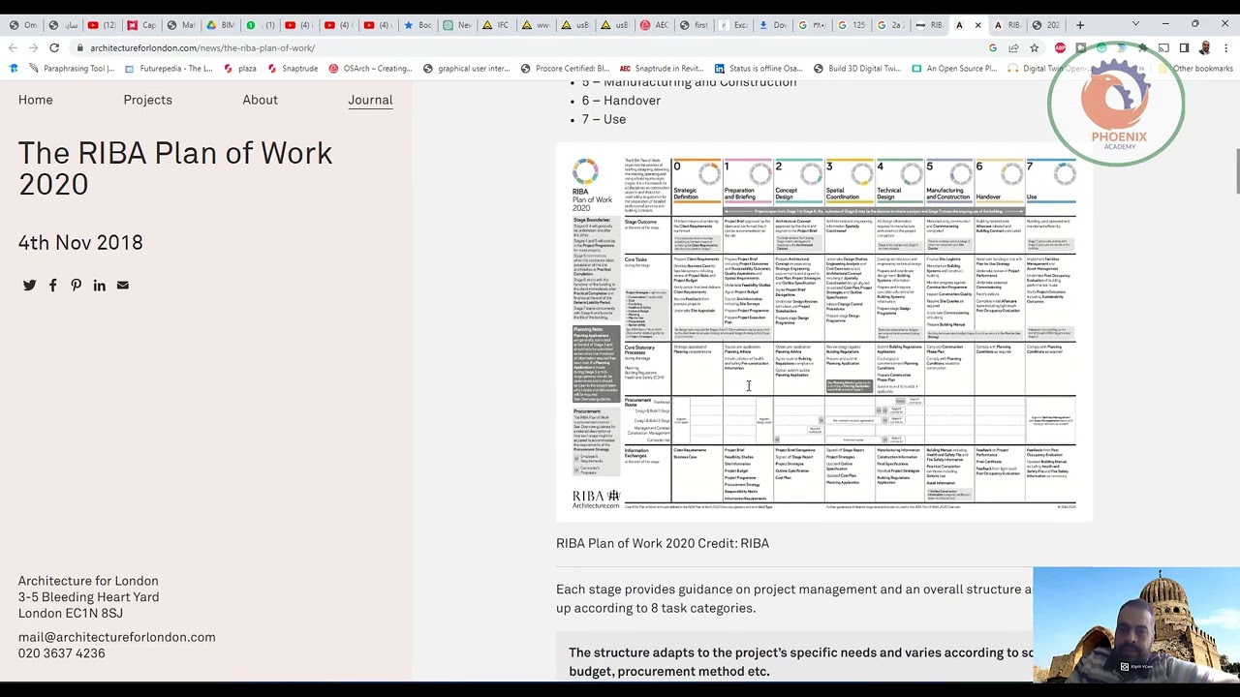
Task: Open An Open Source bookmark
Action: 954,69
